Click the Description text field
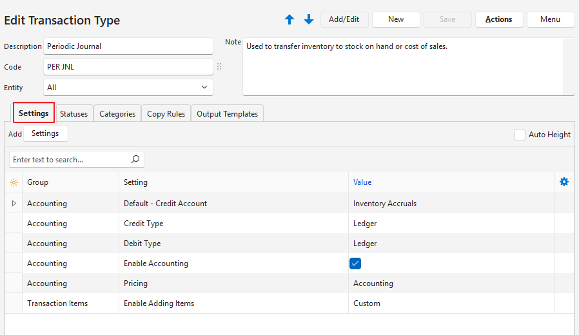The width and height of the screenshot is (579, 335). pos(128,46)
